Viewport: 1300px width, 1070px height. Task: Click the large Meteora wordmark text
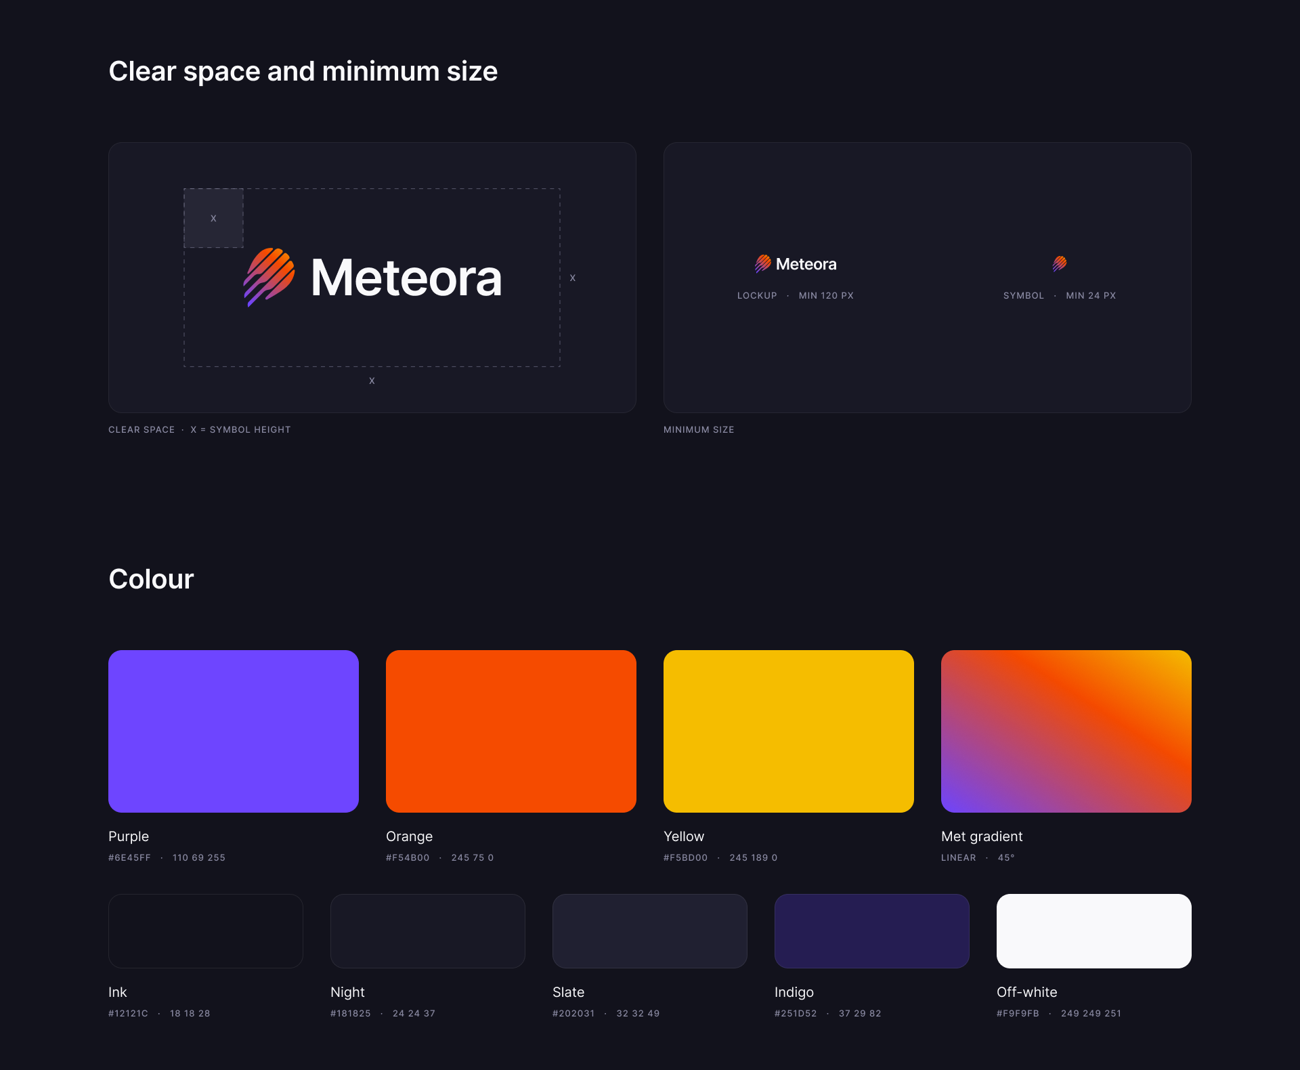pos(406,278)
